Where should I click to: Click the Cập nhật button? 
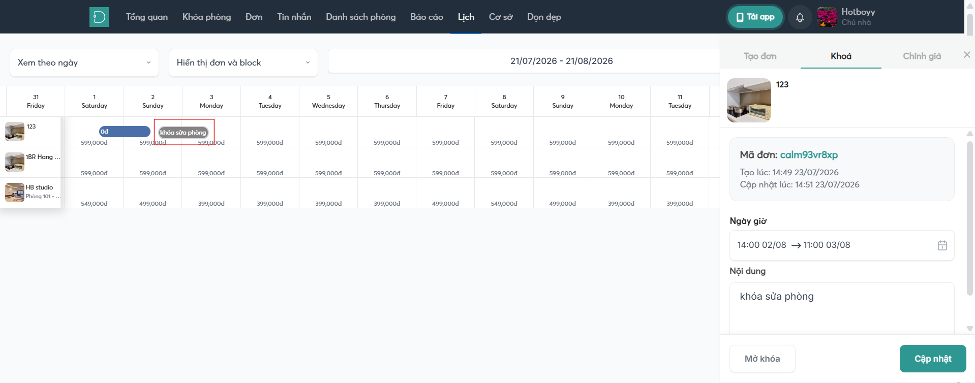click(933, 359)
